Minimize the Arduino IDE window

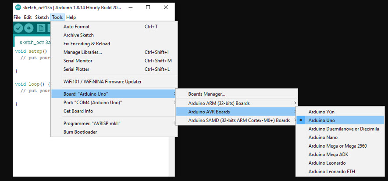tap(130, 7)
